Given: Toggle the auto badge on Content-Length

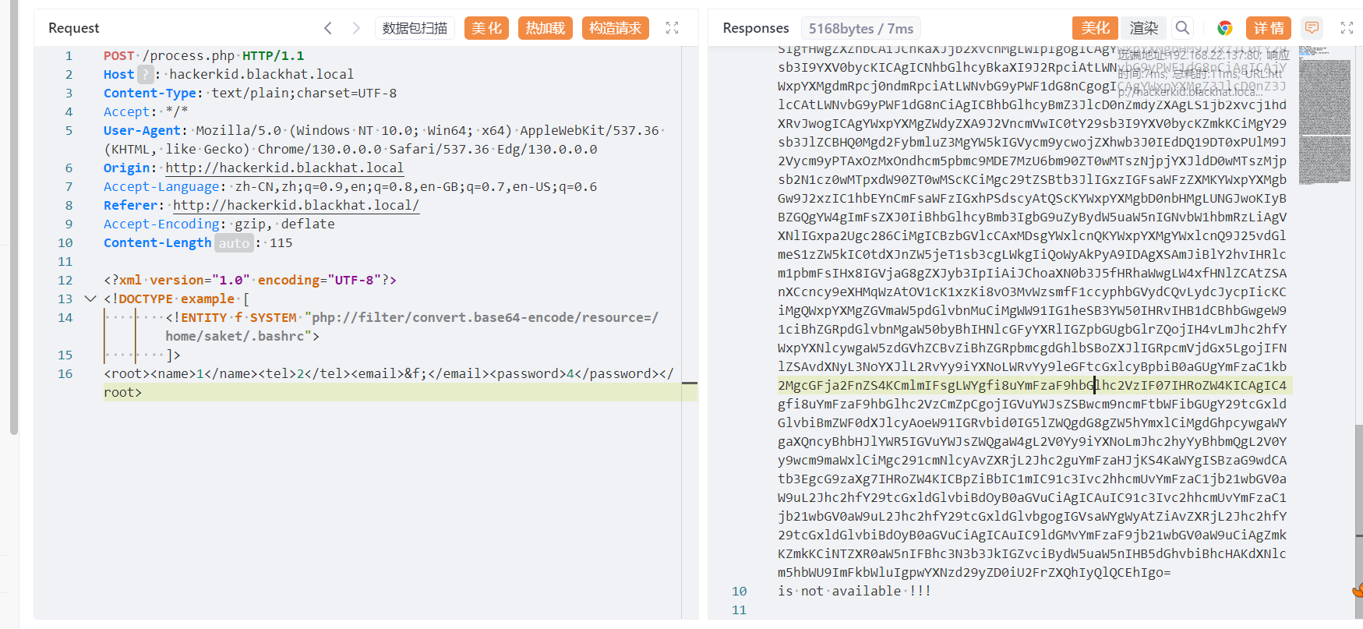Looking at the screenshot, I should [234, 243].
